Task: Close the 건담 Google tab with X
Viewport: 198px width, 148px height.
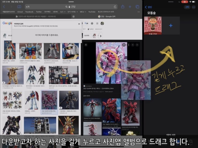Action: tap(74, 17)
